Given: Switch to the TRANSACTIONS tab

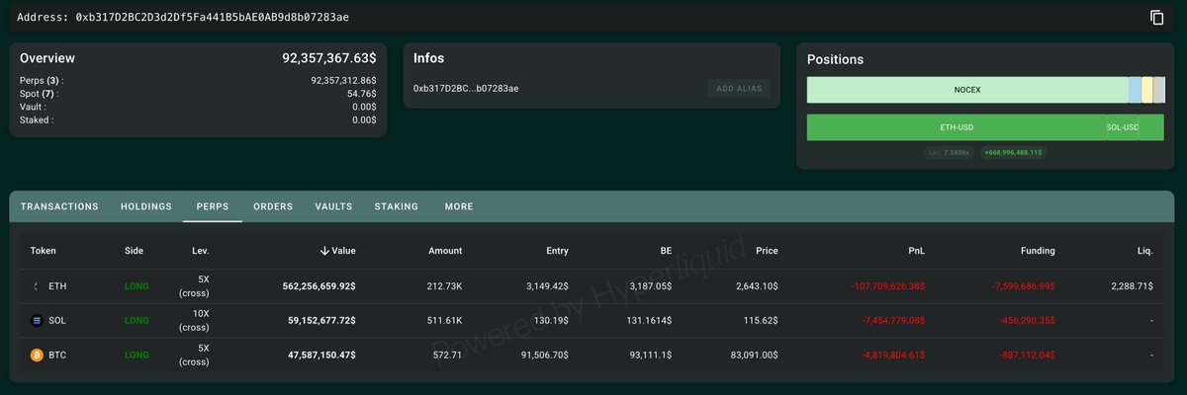Looking at the screenshot, I should tap(59, 206).
